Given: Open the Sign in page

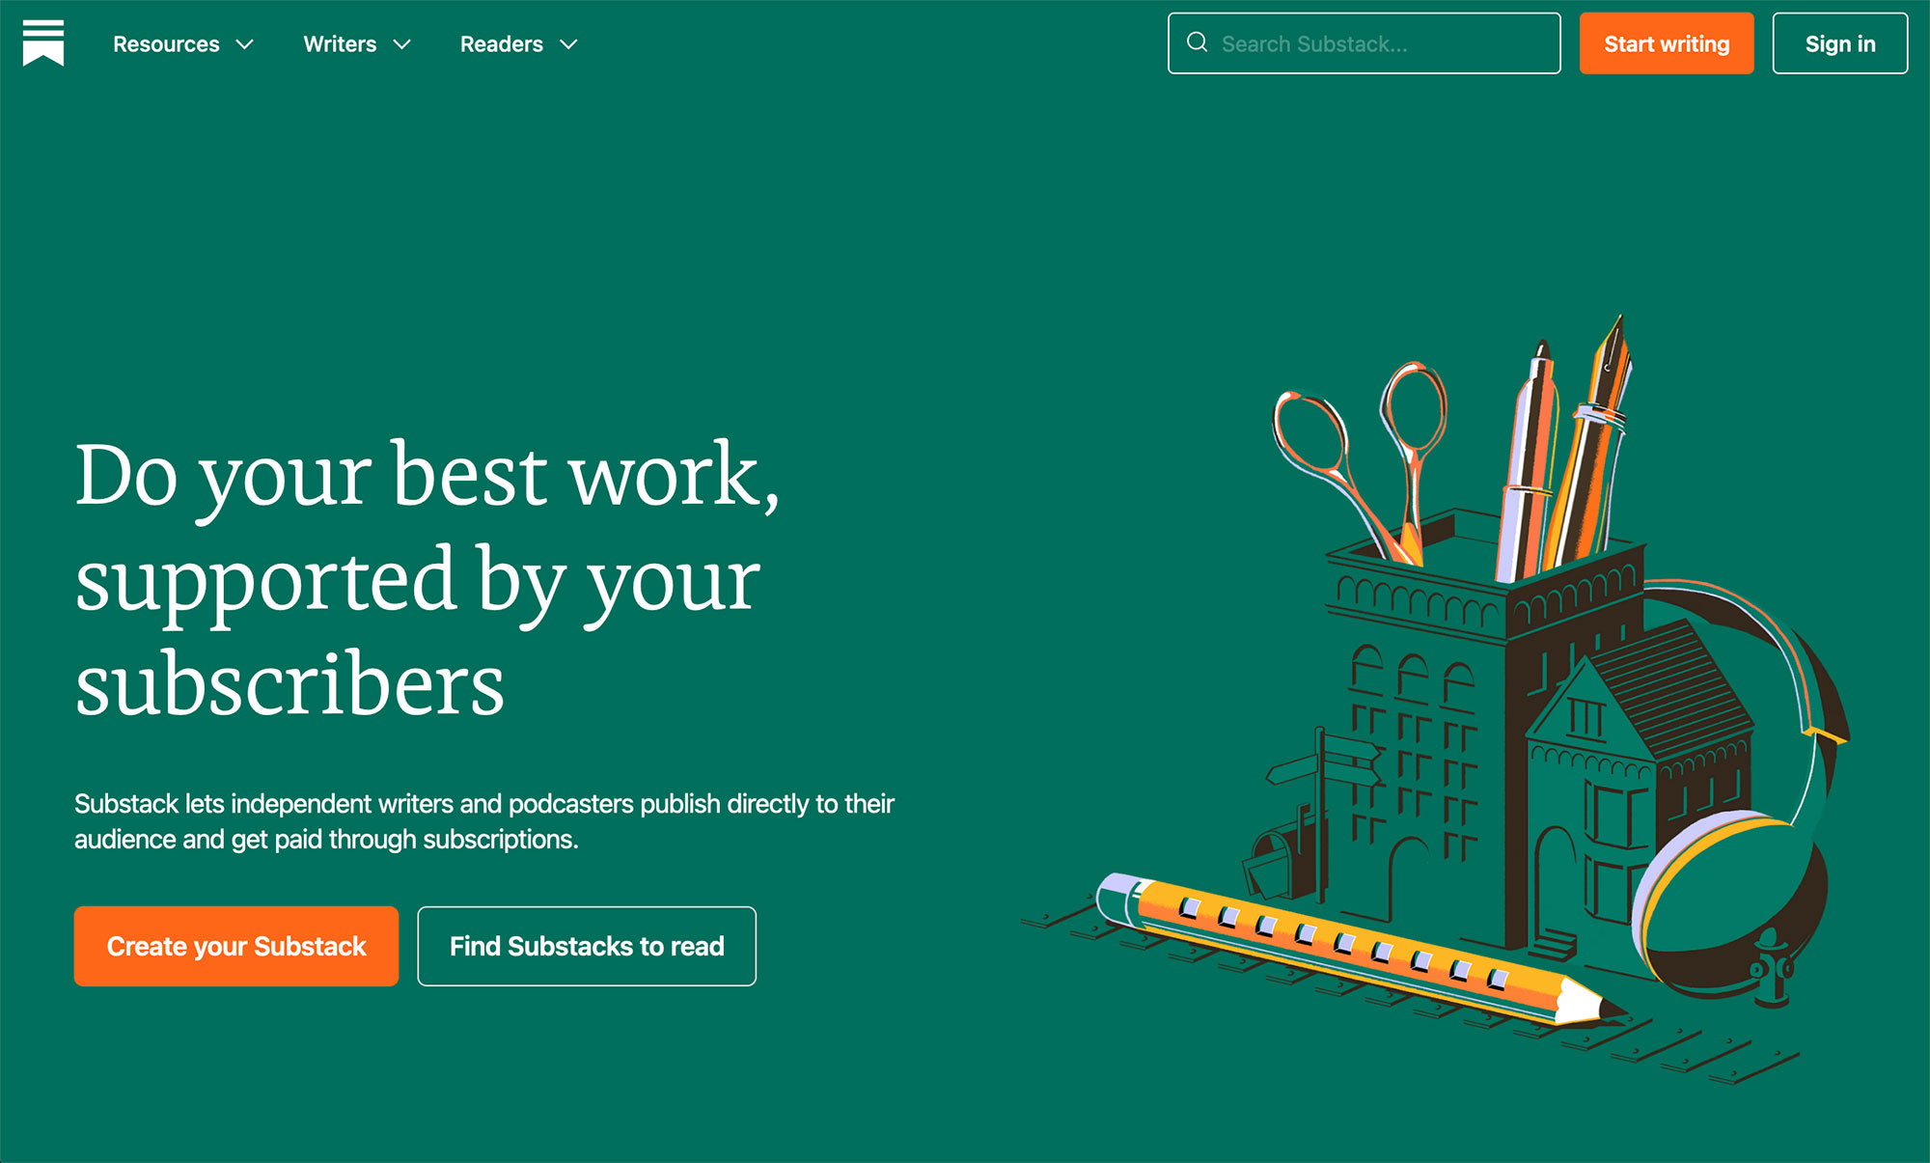Looking at the screenshot, I should click(1840, 44).
